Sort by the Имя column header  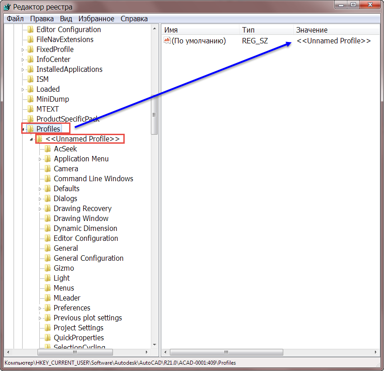(200, 30)
